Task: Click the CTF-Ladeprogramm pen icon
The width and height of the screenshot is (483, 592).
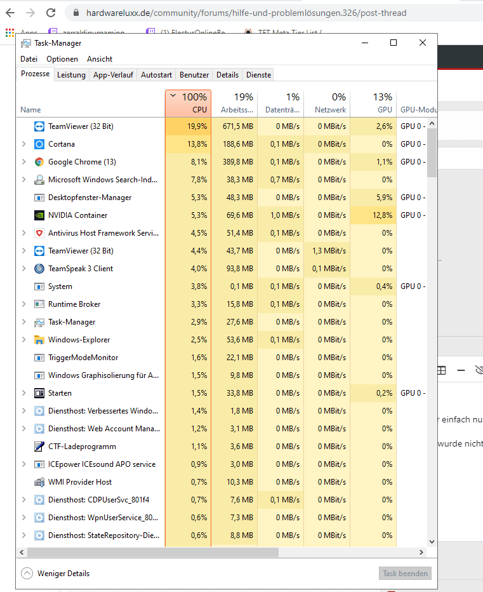Action: pyautogui.click(x=39, y=447)
